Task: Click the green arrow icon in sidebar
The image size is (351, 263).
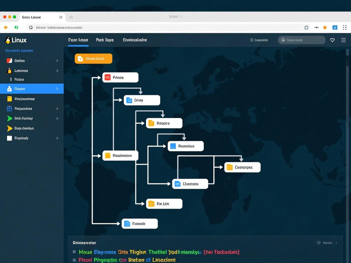Action: click(x=9, y=118)
